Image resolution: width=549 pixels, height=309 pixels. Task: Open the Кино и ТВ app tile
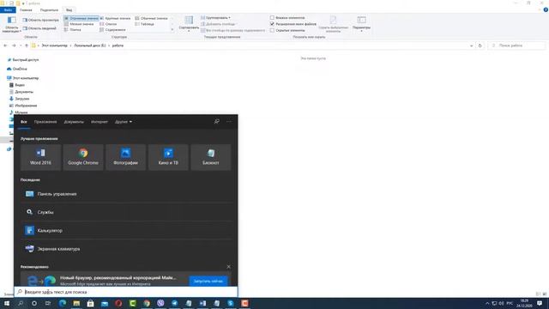pyautogui.click(x=168, y=157)
